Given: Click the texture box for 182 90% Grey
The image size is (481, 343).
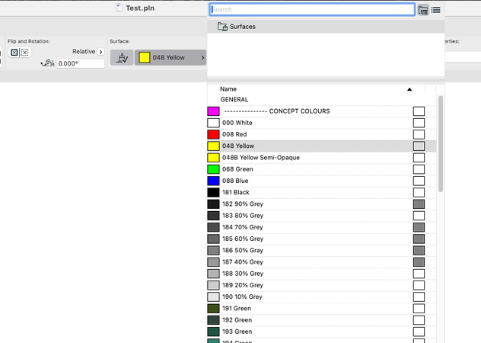Looking at the screenshot, I should pos(419,204).
